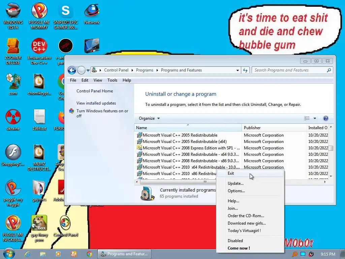
Task: Open the Embarcadero Dev-C++ desktop icon
Action: (x=39, y=51)
